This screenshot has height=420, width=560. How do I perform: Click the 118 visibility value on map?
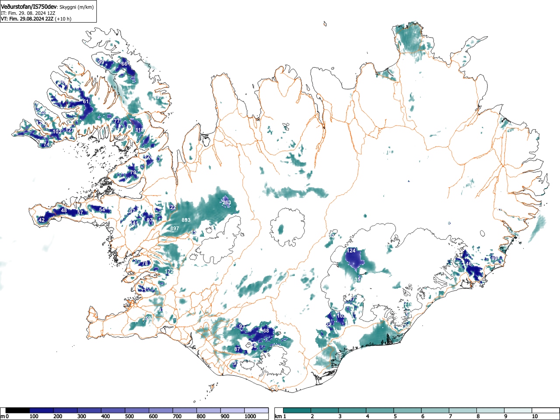coord(140,130)
